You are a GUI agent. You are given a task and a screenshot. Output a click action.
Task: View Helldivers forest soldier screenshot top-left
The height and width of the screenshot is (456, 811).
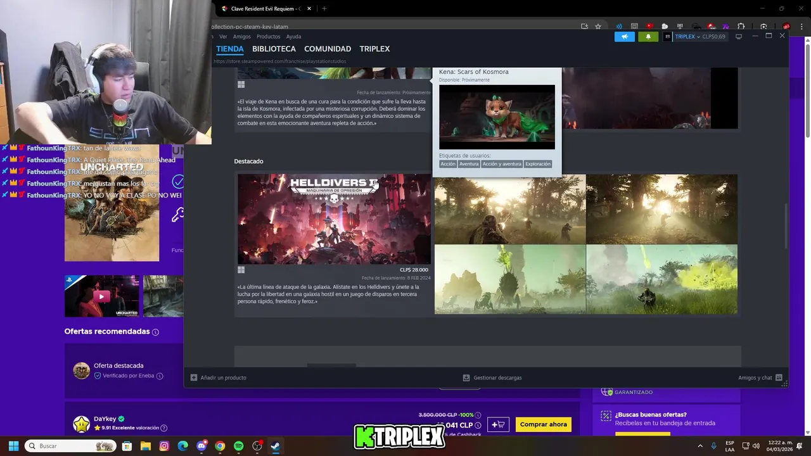pyautogui.click(x=510, y=209)
